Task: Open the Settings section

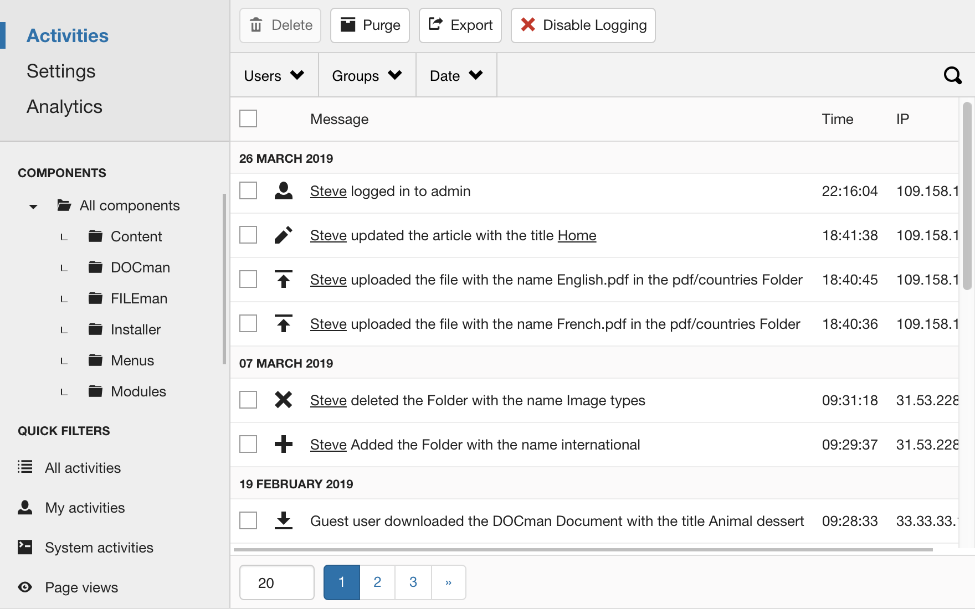Action: click(x=61, y=71)
